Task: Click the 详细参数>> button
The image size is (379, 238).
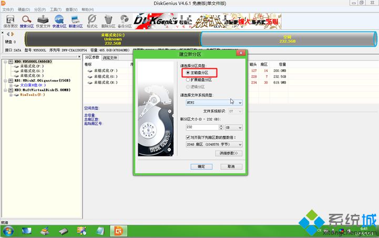Action: tap(229, 153)
